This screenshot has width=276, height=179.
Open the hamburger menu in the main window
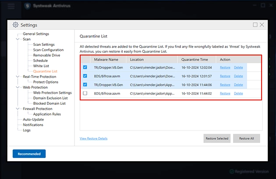pos(11,6)
